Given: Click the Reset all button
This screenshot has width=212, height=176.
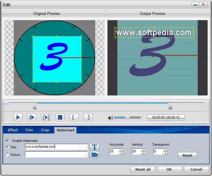Looking at the screenshot, I should pyautogui.click(x=143, y=169).
